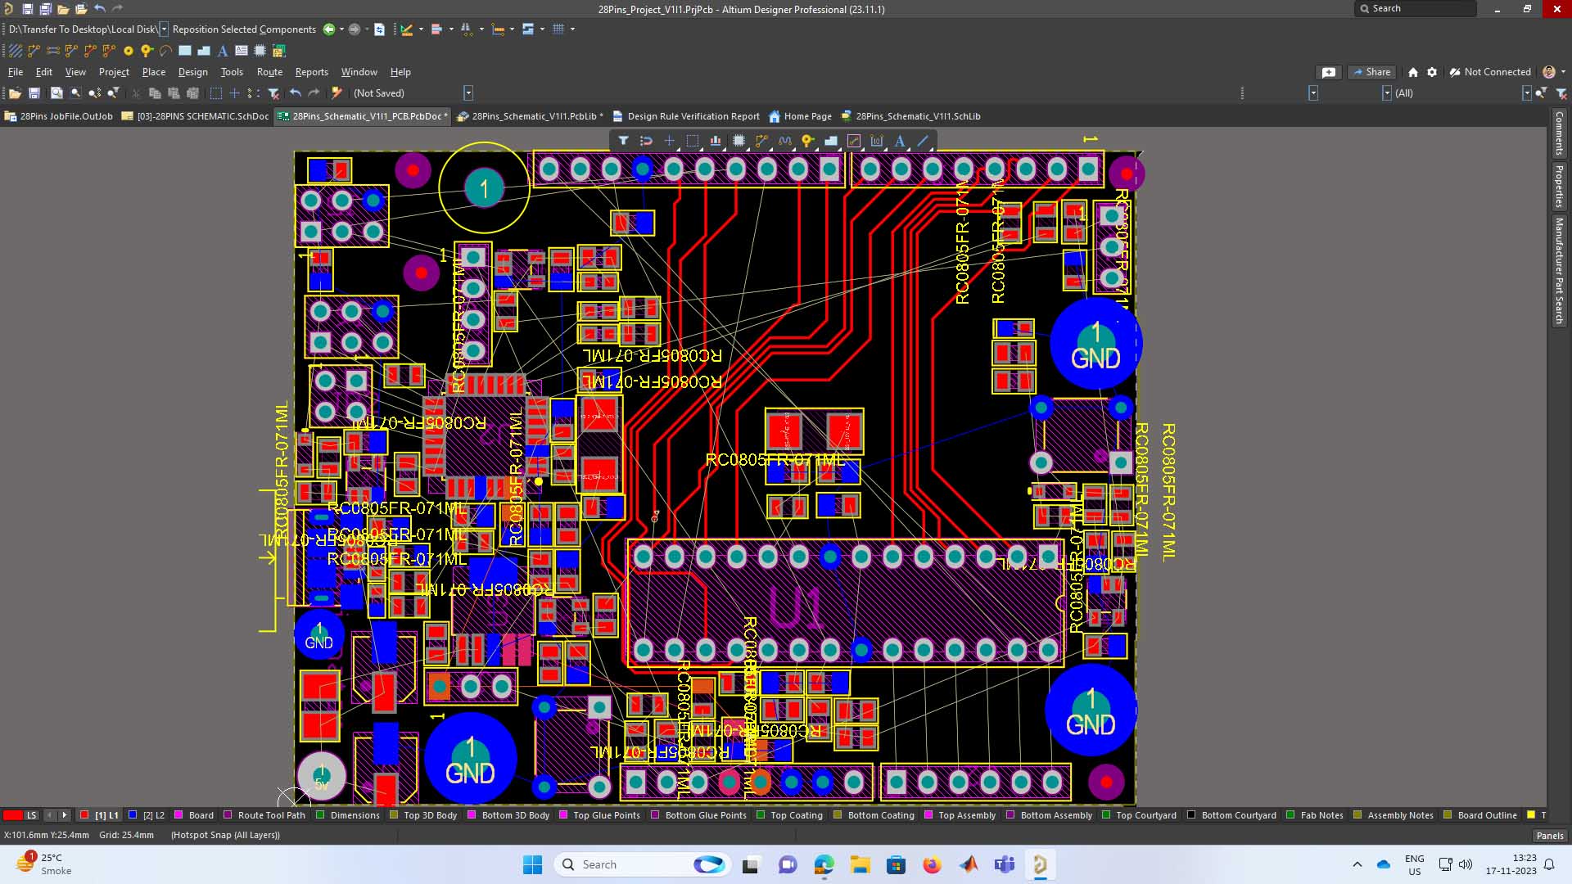Select the selection filter funnel icon
Image resolution: width=1572 pixels, height=884 pixels.
coord(623,141)
